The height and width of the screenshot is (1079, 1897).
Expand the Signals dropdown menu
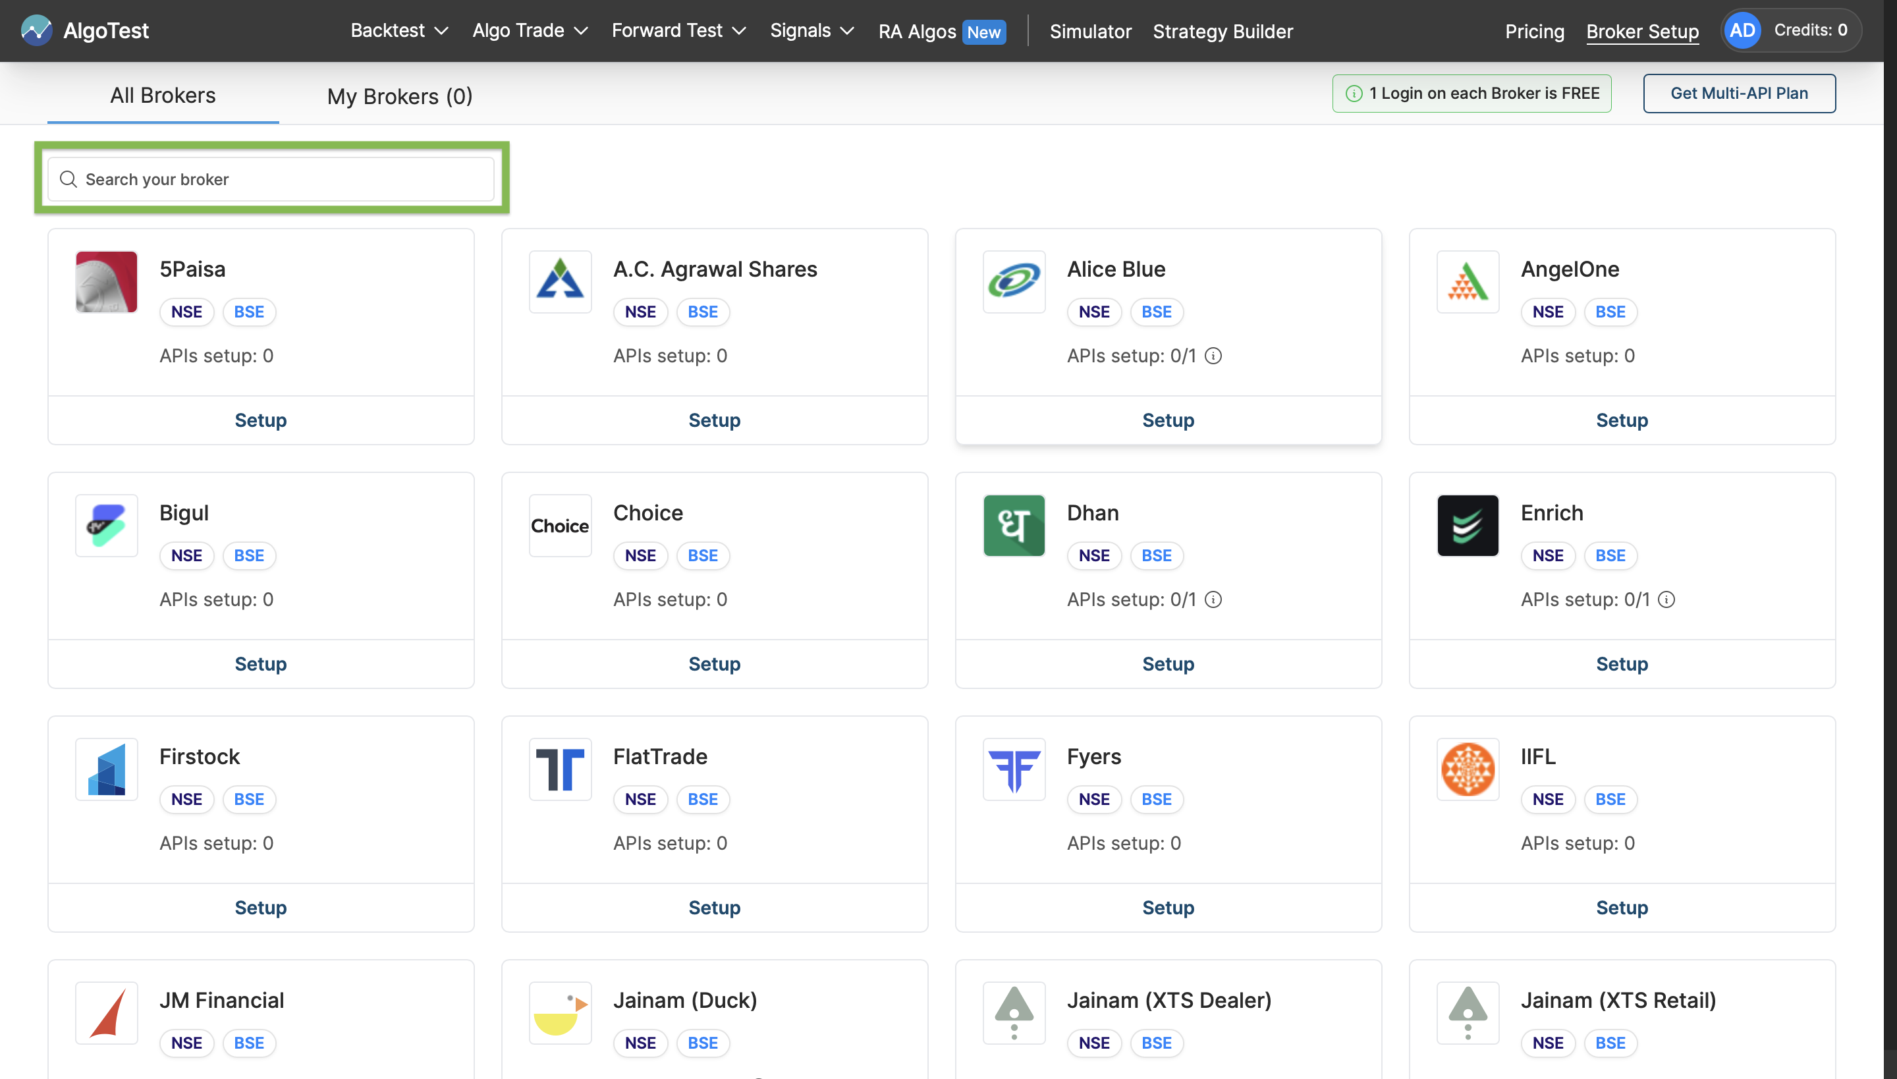coord(811,30)
